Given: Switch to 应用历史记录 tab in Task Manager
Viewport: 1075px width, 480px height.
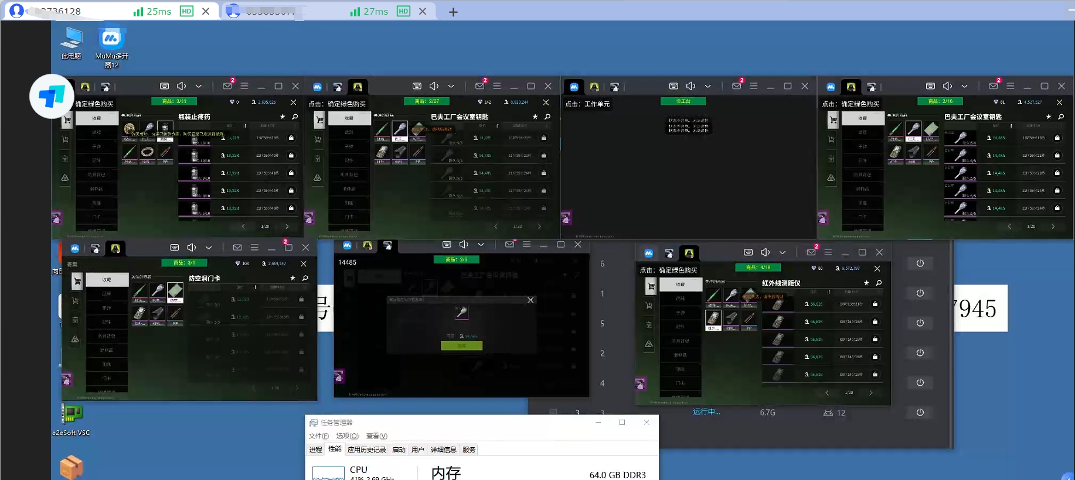Looking at the screenshot, I should point(366,450).
